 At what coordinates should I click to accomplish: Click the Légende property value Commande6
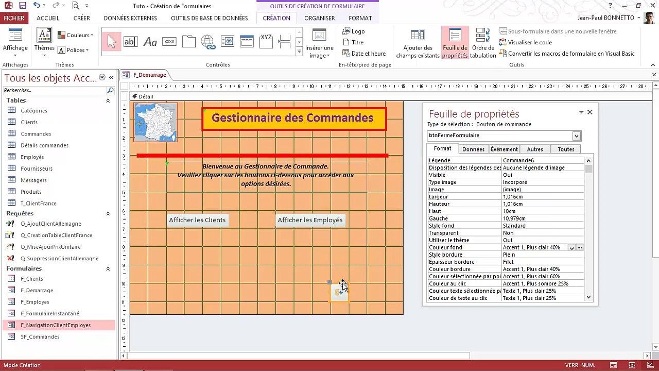click(543, 160)
